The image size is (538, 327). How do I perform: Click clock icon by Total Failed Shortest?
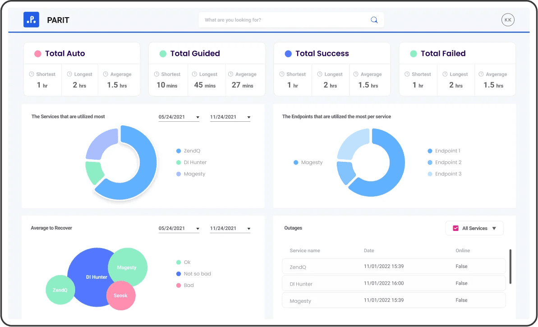point(407,74)
